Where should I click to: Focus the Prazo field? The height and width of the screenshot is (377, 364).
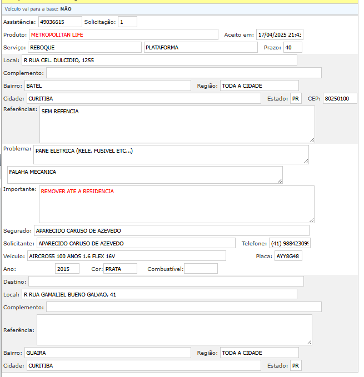pyautogui.click(x=292, y=47)
